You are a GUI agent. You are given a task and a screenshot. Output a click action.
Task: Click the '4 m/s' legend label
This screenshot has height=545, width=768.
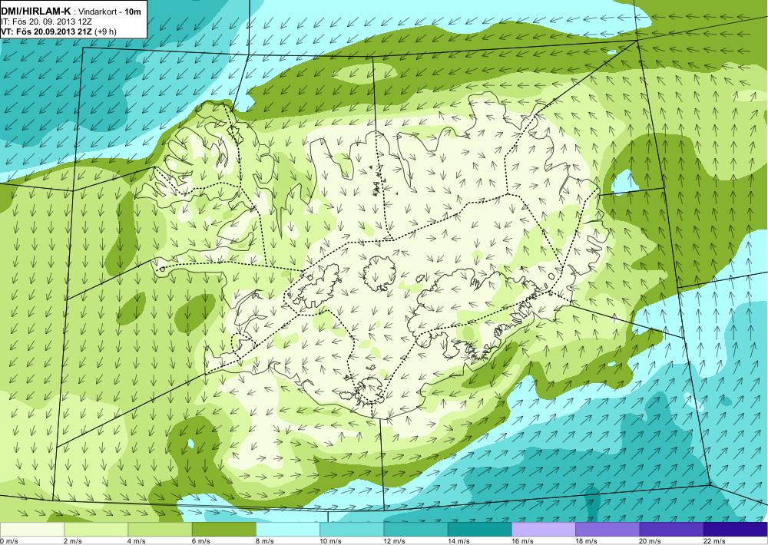click(136, 541)
